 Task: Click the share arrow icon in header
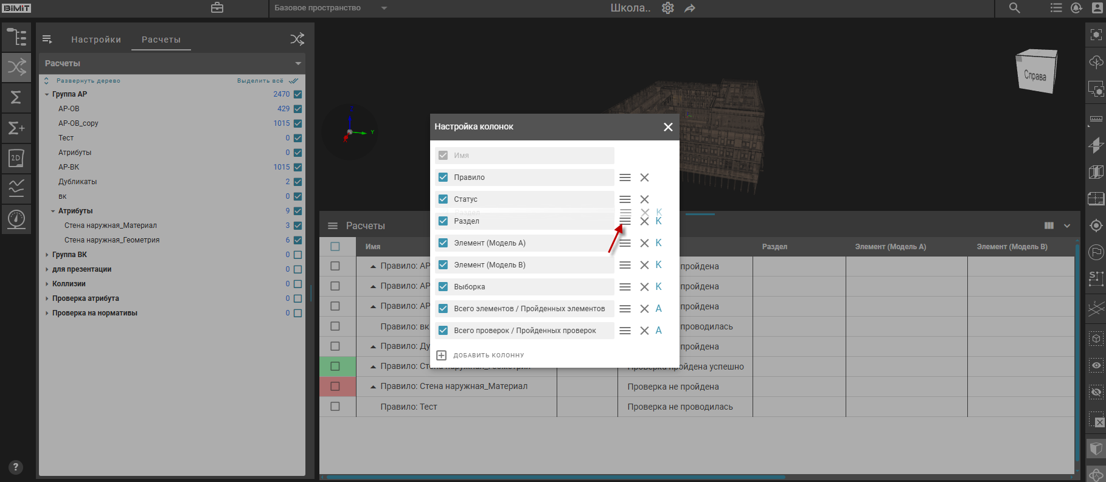(690, 8)
